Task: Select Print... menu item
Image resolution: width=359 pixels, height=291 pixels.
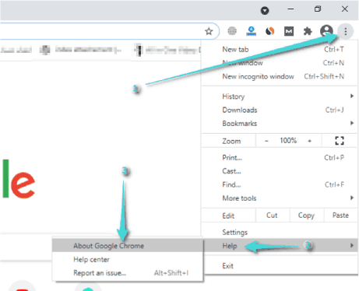Action: pos(280,157)
